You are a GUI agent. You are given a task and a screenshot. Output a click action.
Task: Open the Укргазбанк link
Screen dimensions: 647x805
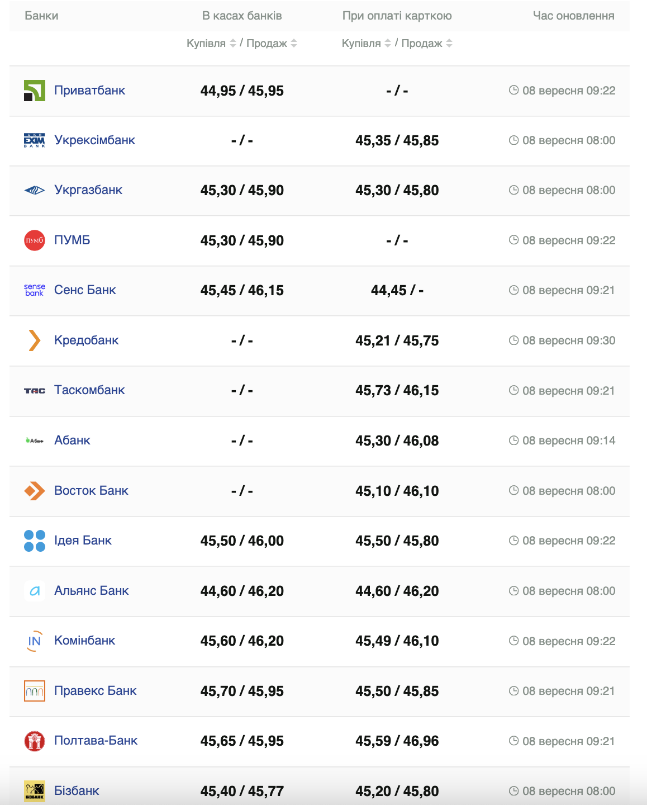tap(88, 190)
